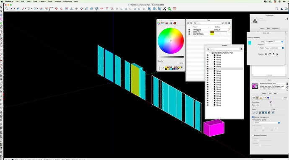Switch to Statistics tab in Components panel
289x160 pixels.
275,28
